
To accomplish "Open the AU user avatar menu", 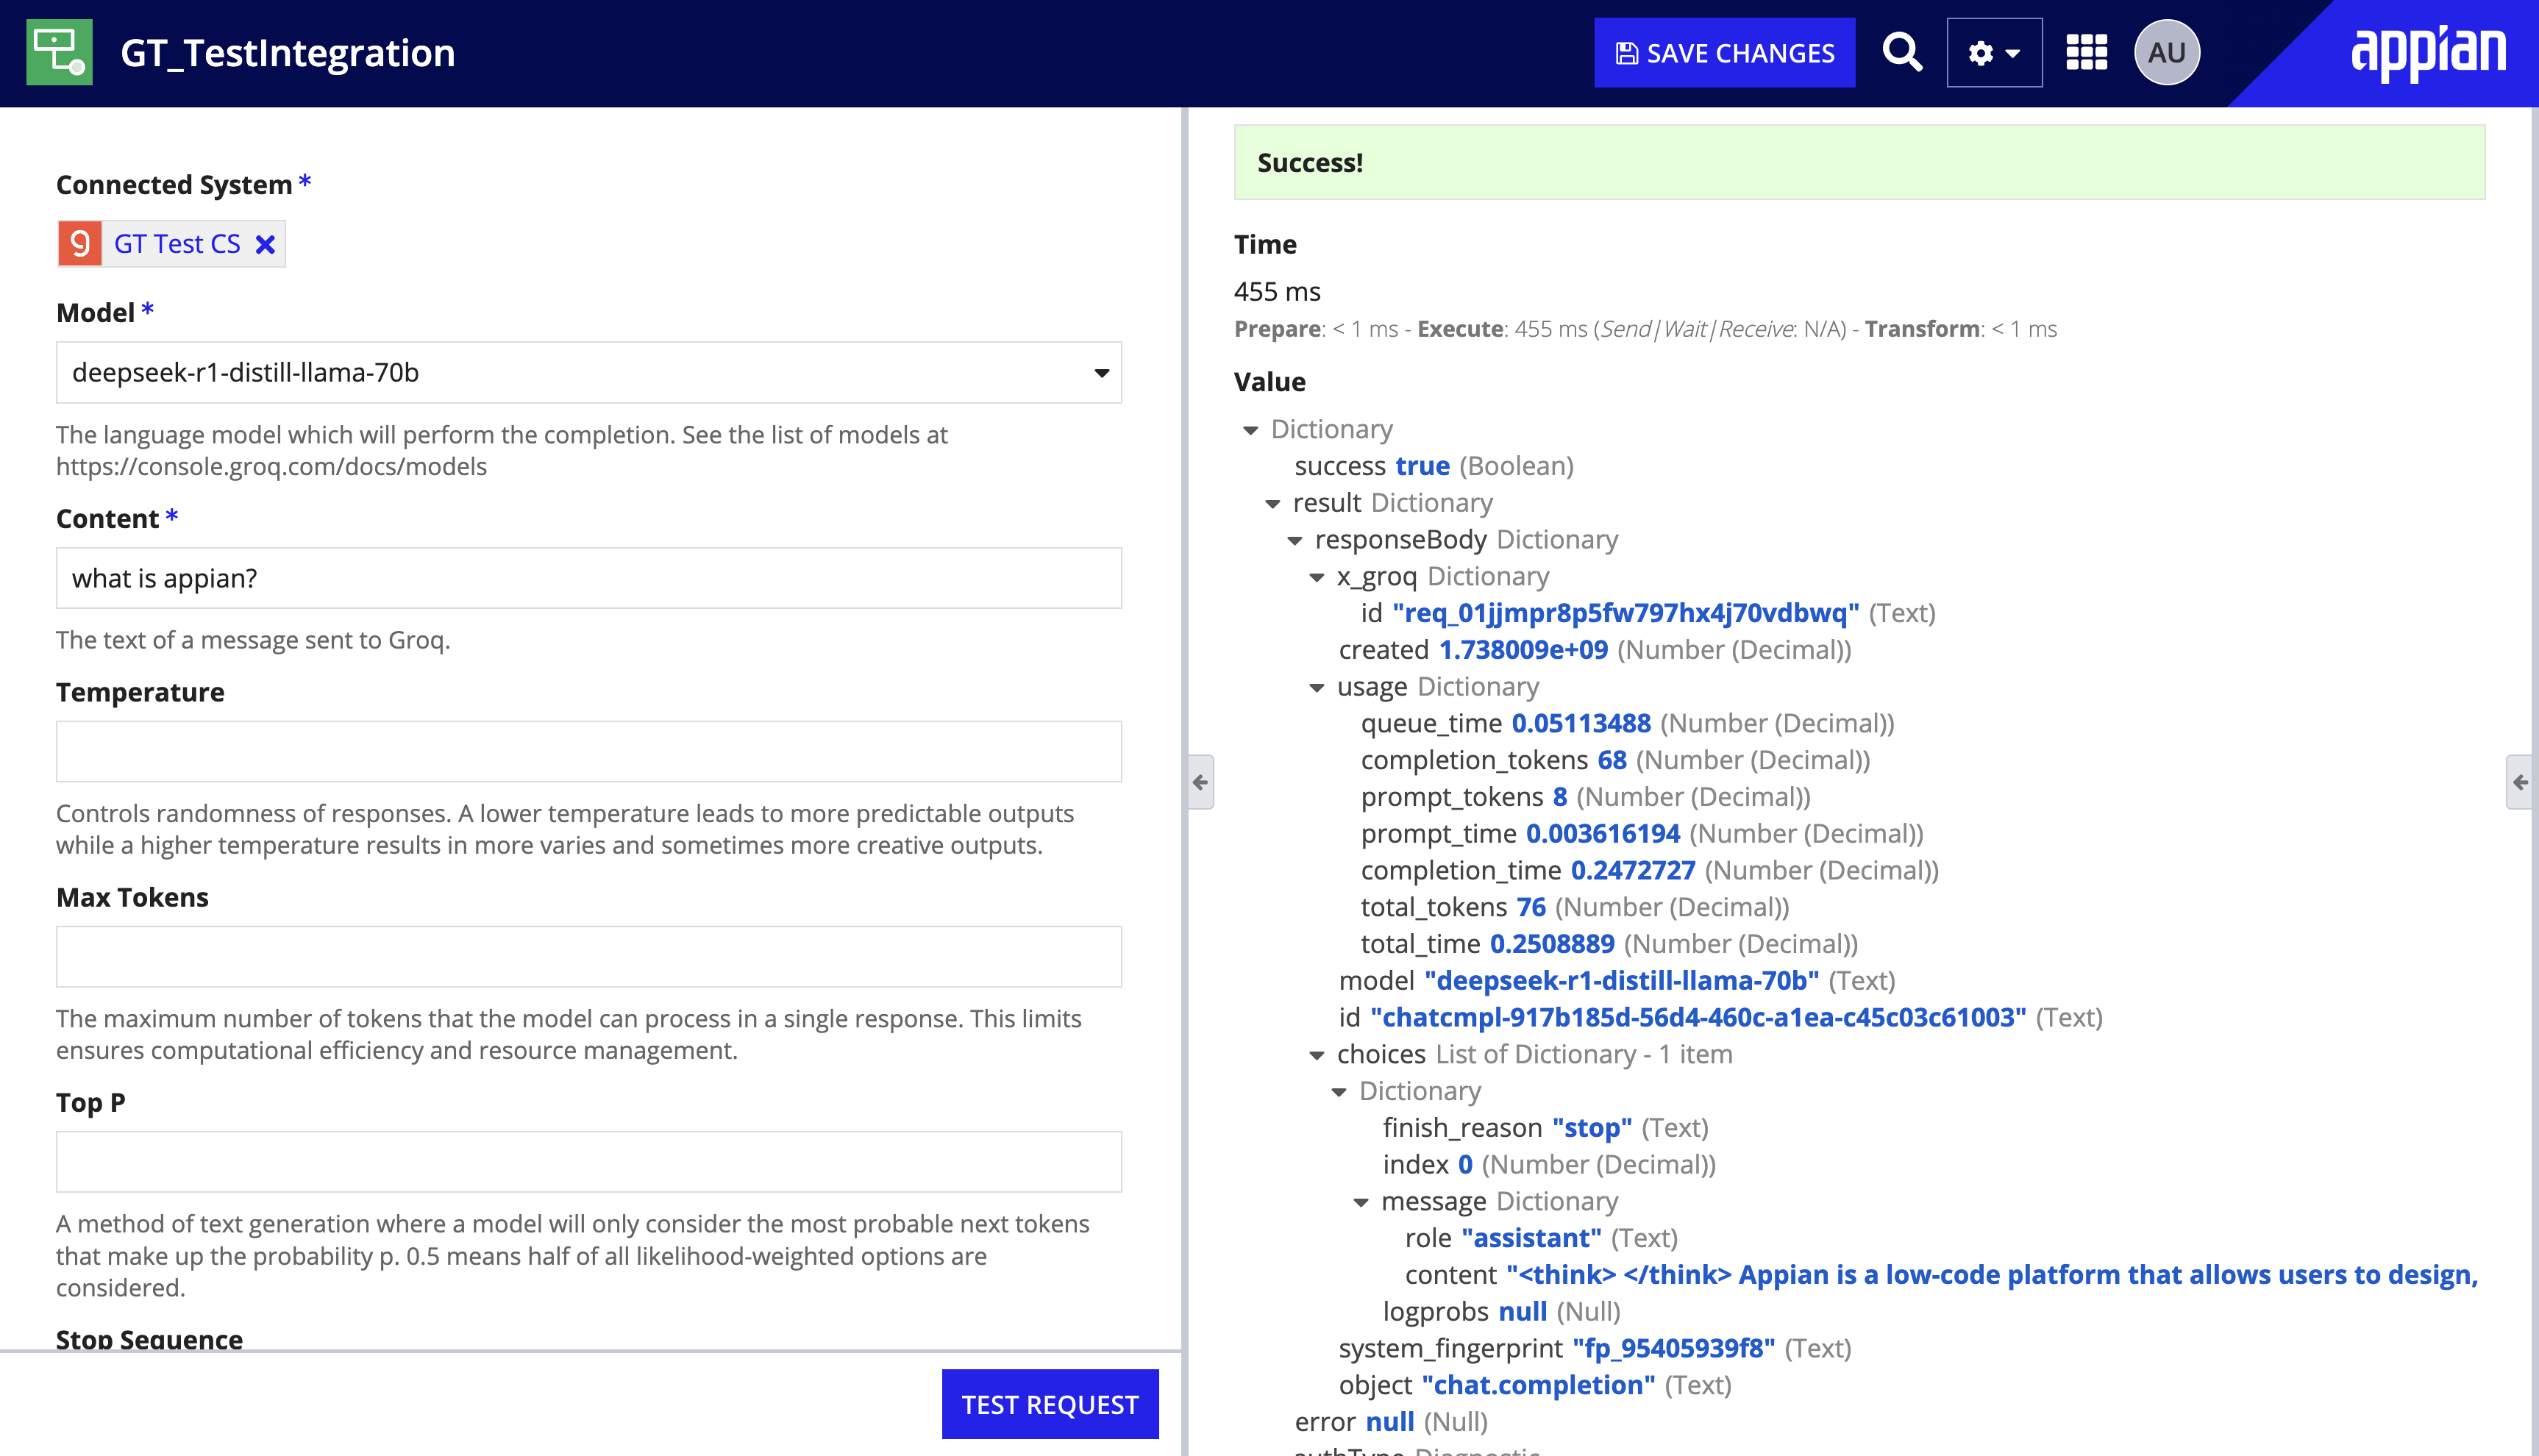I will pos(2167,52).
